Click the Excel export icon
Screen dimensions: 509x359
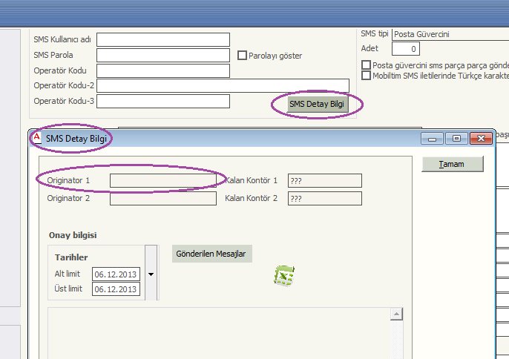coord(284,276)
